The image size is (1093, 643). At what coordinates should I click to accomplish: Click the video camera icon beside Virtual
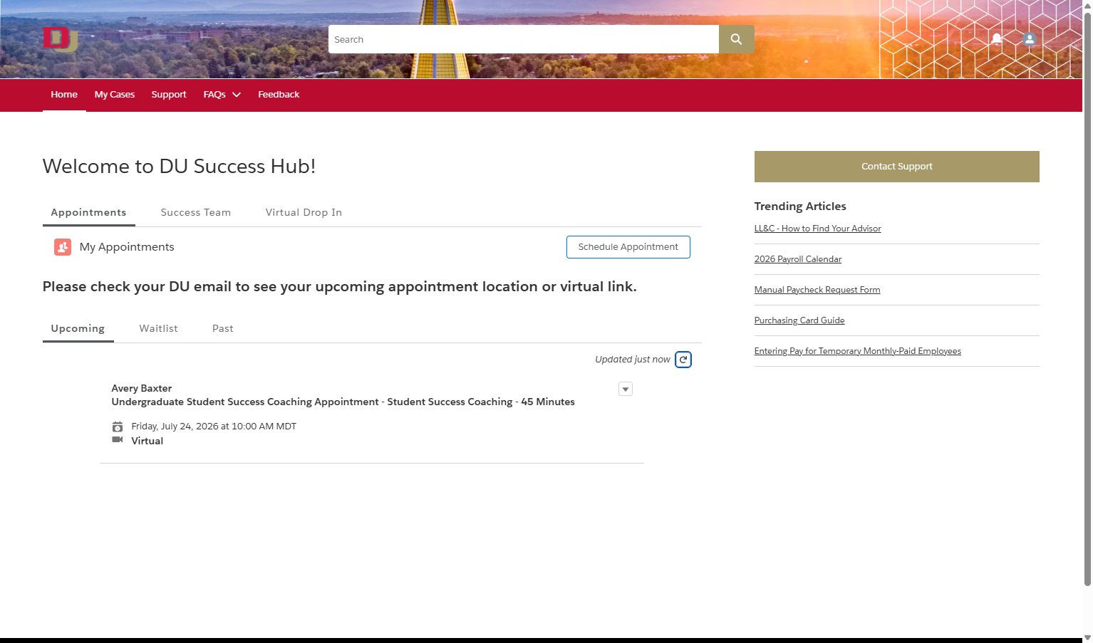click(118, 440)
